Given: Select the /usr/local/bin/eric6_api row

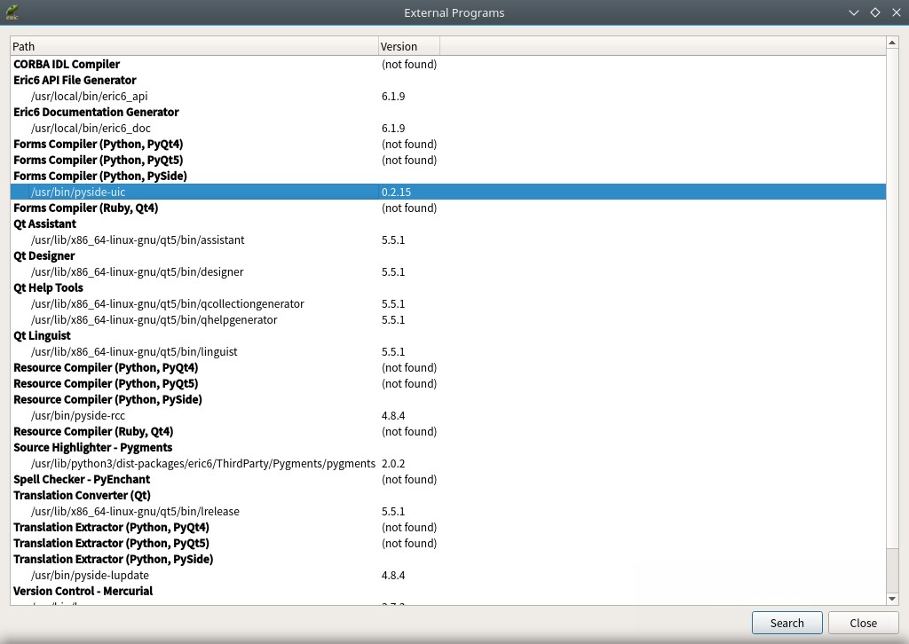Looking at the screenshot, I should [448, 96].
